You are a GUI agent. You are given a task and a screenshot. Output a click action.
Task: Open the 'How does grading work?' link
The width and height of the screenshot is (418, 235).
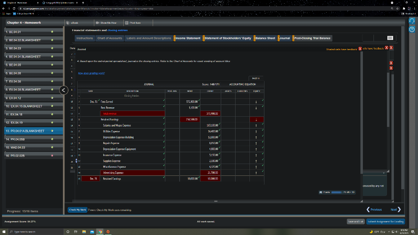tap(91, 73)
